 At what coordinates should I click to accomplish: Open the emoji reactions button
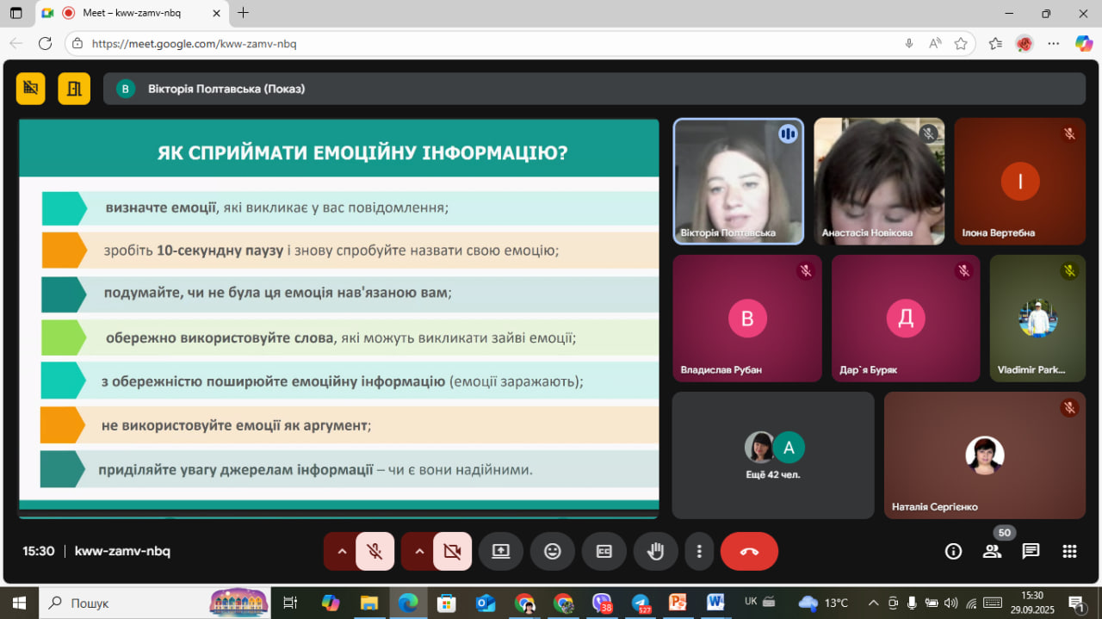click(x=553, y=552)
